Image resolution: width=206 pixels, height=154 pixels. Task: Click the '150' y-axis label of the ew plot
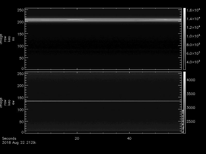pyautogui.click(x=21, y=98)
